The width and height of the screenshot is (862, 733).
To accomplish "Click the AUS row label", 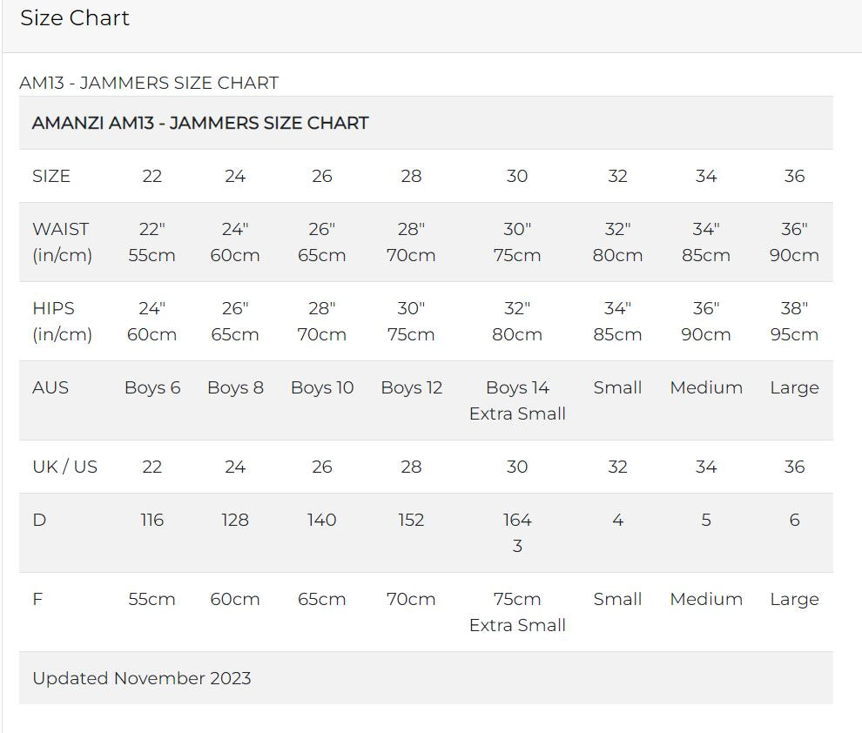I will (x=51, y=387).
